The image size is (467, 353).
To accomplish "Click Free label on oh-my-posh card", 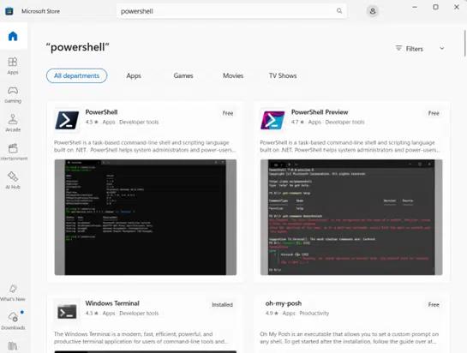I will 434,304.
